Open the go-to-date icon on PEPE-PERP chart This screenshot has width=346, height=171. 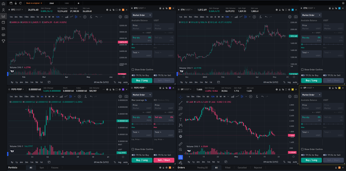(49, 162)
